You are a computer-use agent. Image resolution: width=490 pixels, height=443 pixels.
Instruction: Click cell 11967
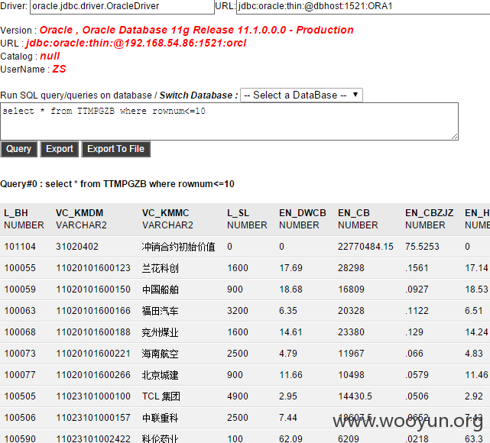pyautogui.click(x=351, y=354)
